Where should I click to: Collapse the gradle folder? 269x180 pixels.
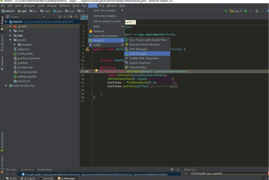10,40
